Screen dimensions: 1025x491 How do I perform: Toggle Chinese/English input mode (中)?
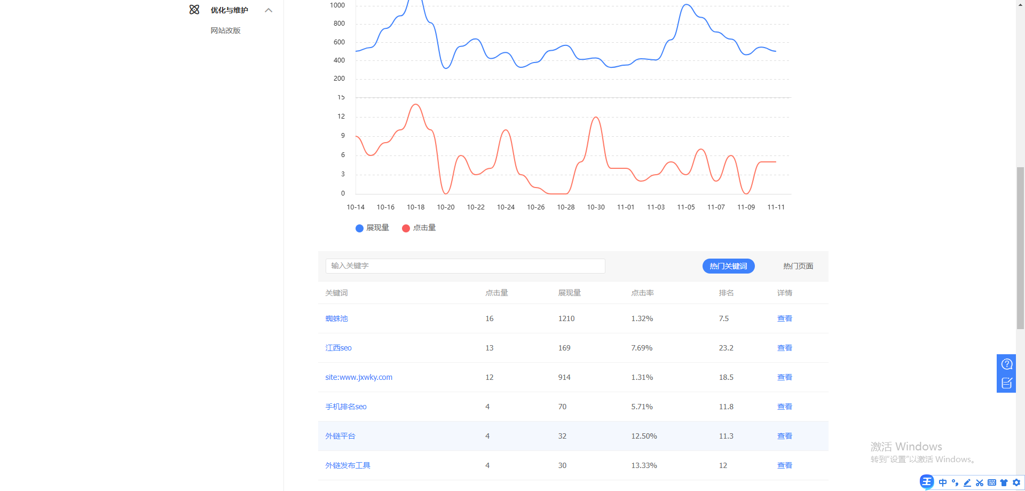943,482
